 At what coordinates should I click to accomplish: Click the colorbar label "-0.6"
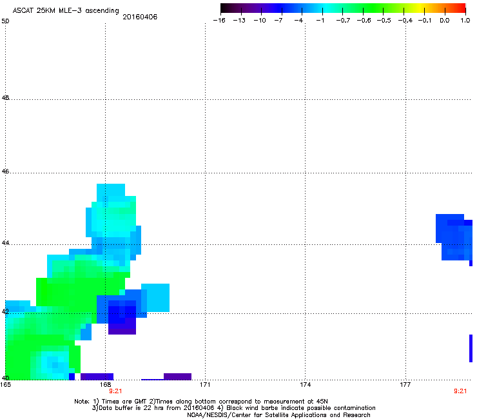(364, 21)
